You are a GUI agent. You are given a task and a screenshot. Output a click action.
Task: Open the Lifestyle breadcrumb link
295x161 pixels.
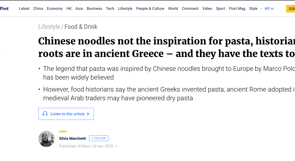click(x=49, y=27)
